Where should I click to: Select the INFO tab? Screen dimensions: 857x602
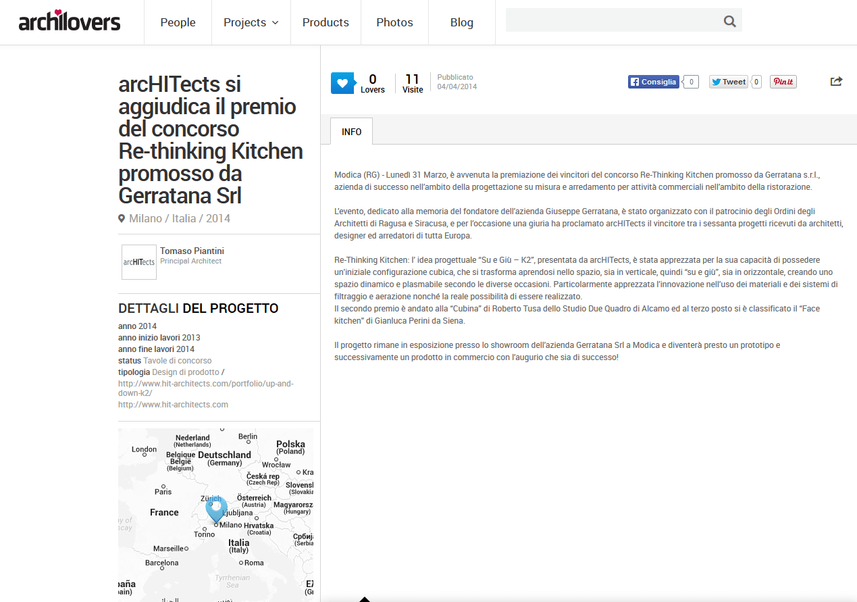point(352,132)
